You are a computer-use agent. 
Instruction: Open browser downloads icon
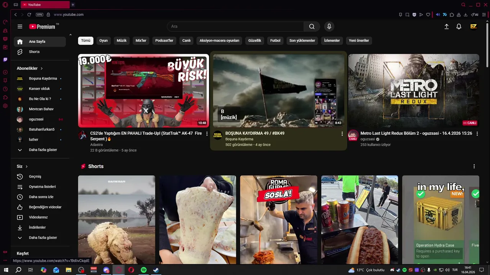pyautogui.click(x=465, y=15)
